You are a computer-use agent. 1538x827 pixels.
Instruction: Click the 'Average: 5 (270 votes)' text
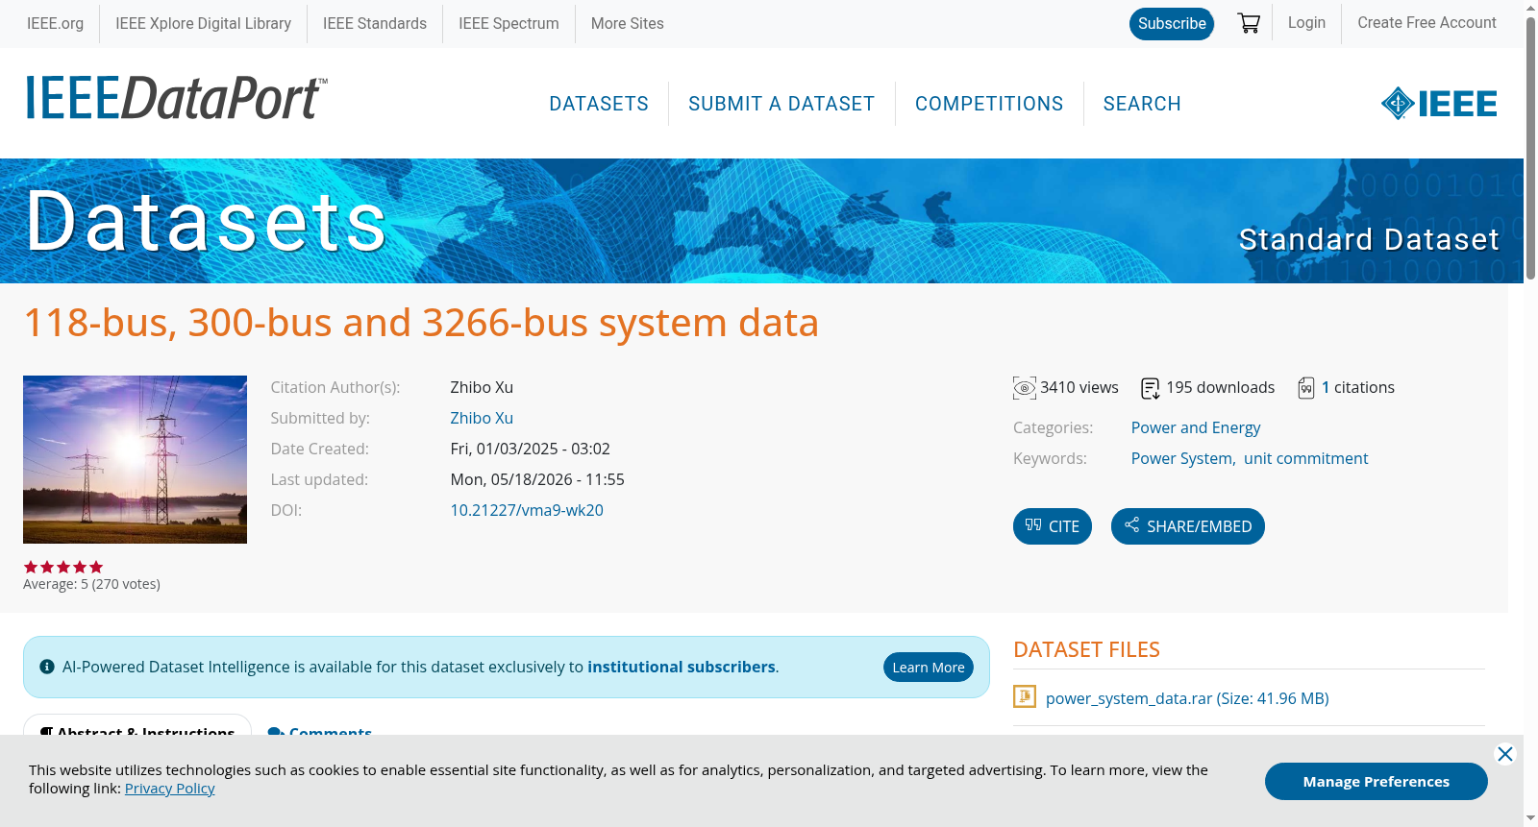tap(91, 584)
